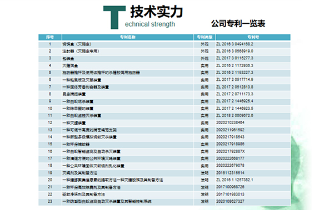Click row number 1 in the table
Image resolution: width=324 pixels, height=210 pixels.
coord(50,44)
